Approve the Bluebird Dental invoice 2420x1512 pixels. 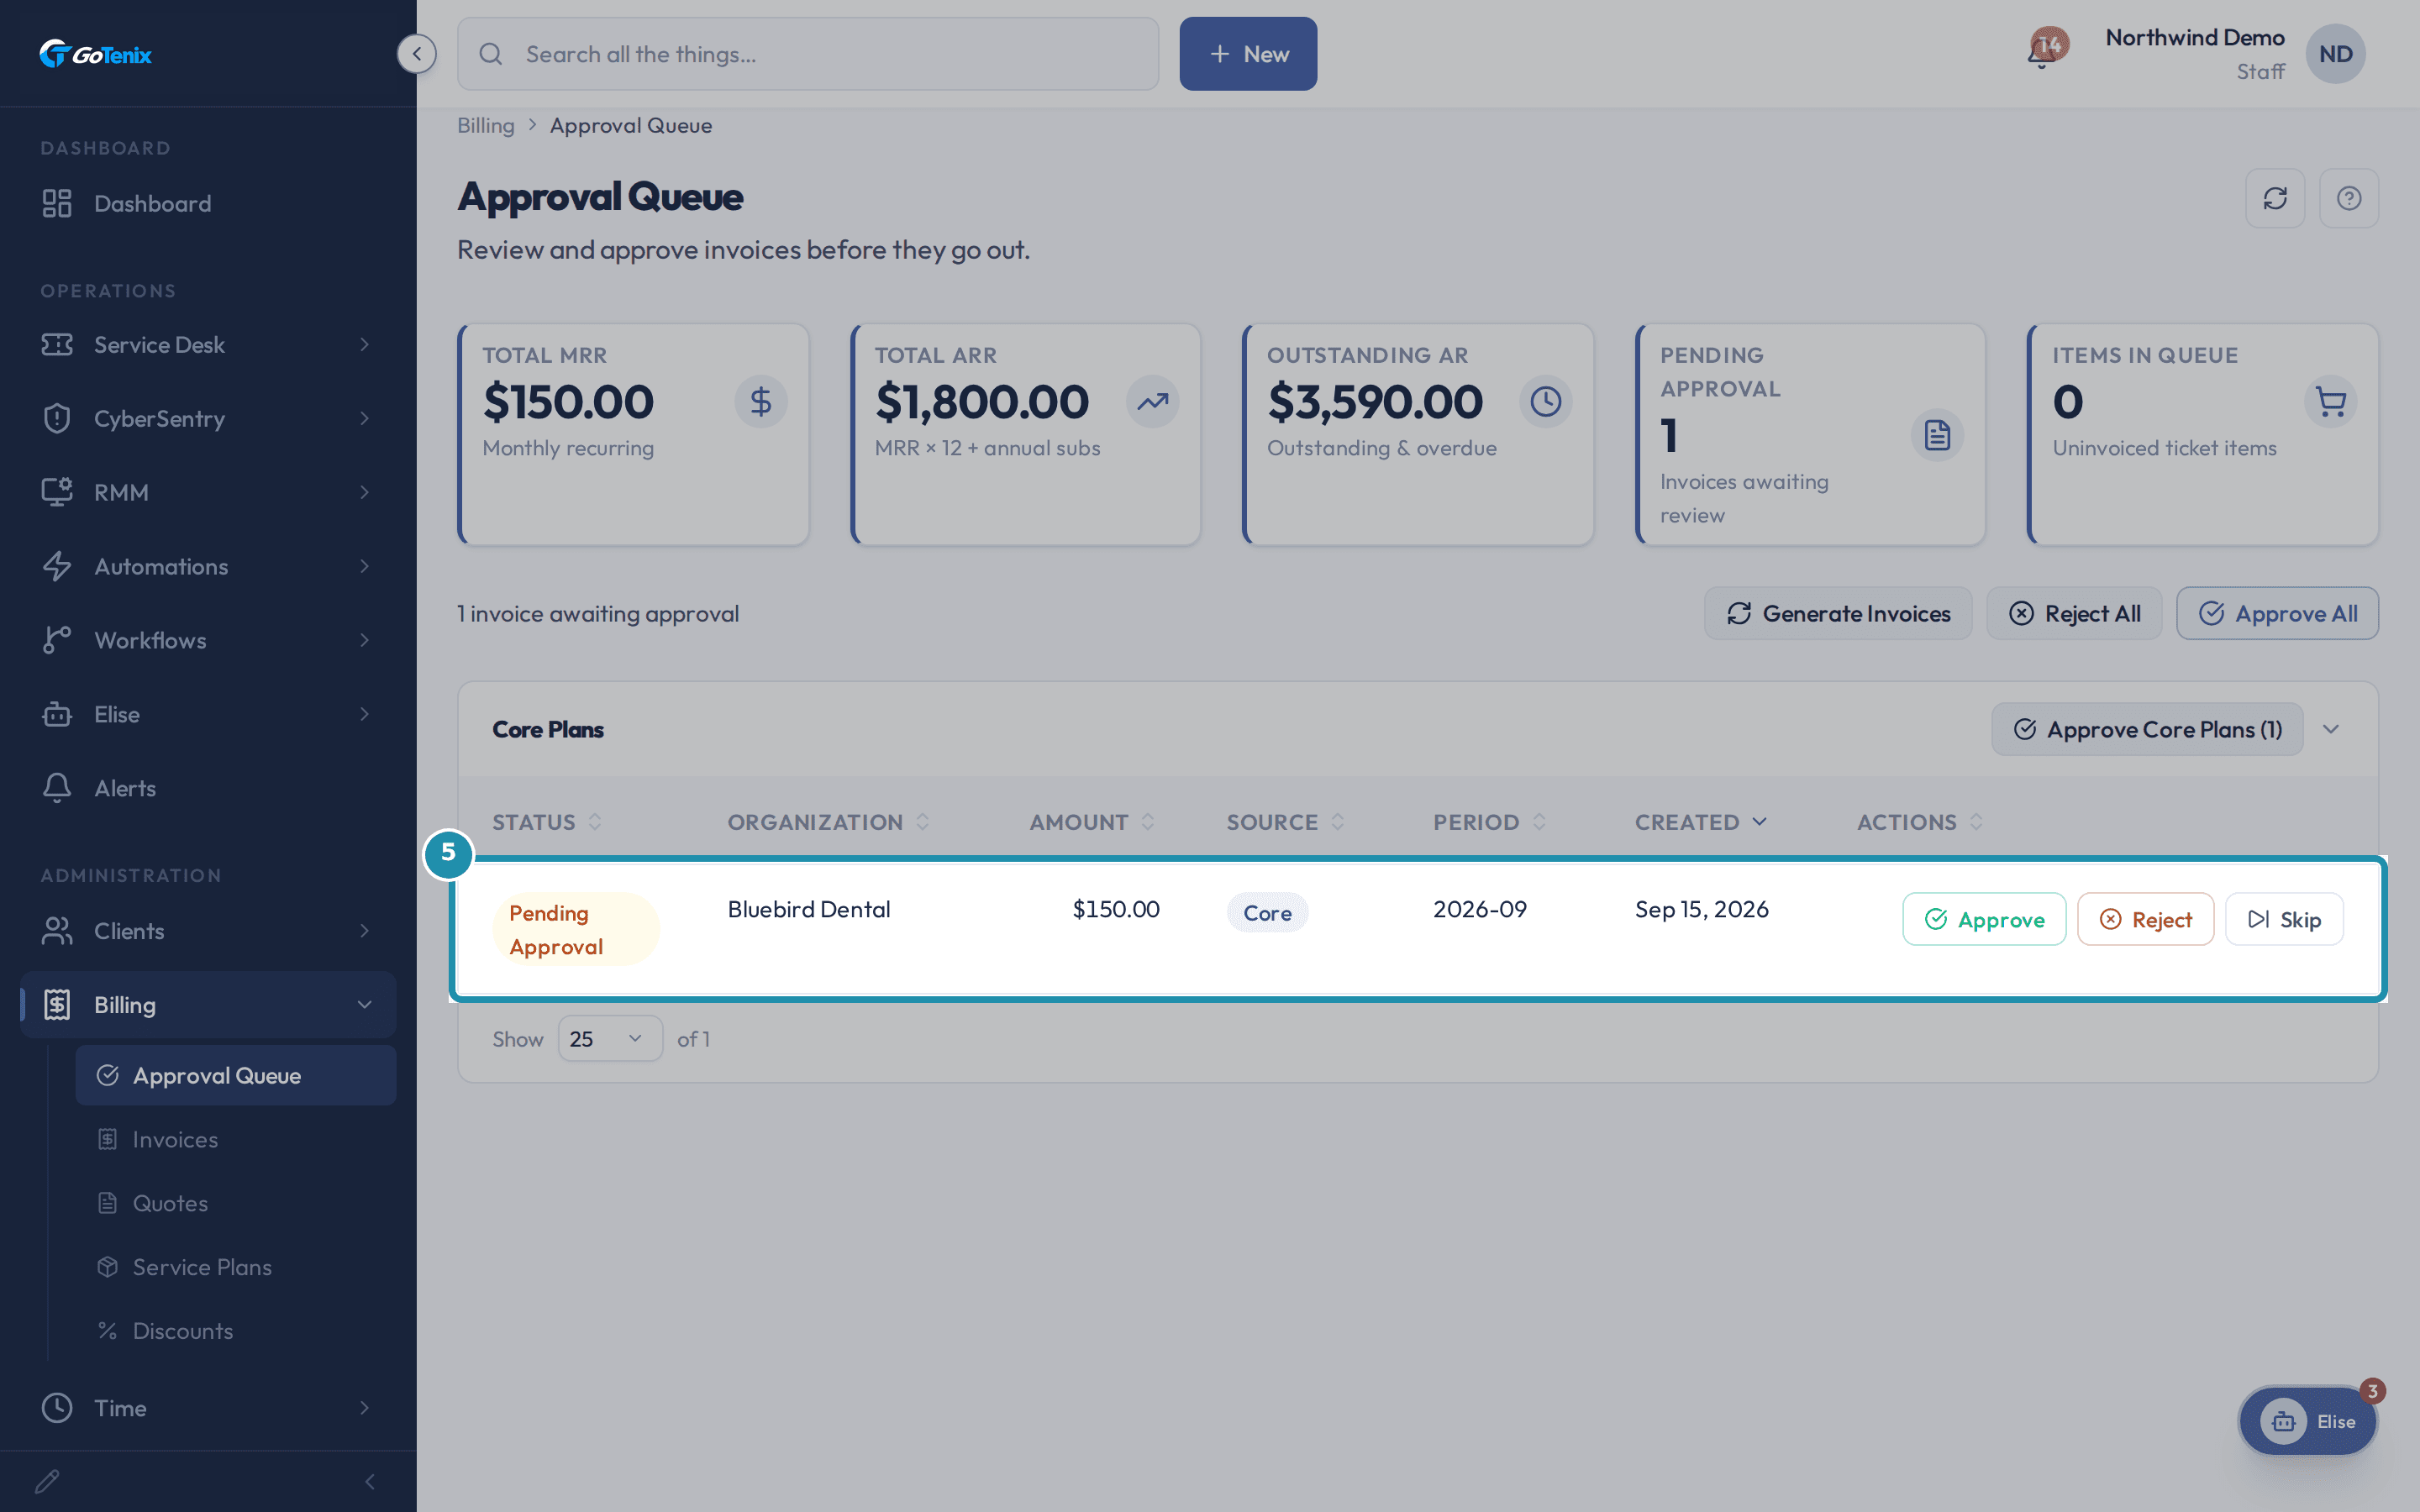point(1984,919)
